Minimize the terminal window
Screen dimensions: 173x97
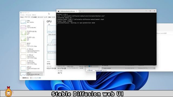coord(146,11)
